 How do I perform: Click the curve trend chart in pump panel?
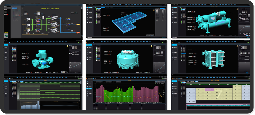(75, 67)
